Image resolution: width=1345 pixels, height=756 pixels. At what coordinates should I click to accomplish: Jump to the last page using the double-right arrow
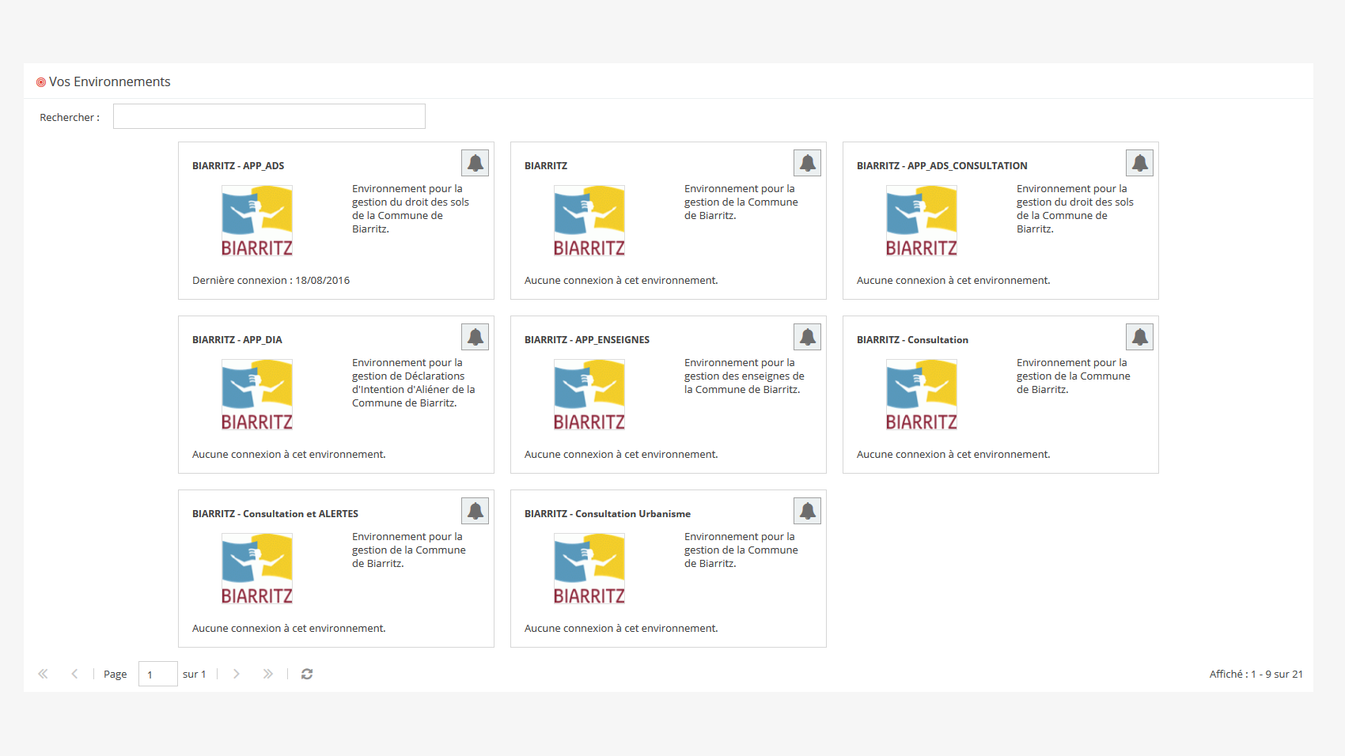coord(268,674)
